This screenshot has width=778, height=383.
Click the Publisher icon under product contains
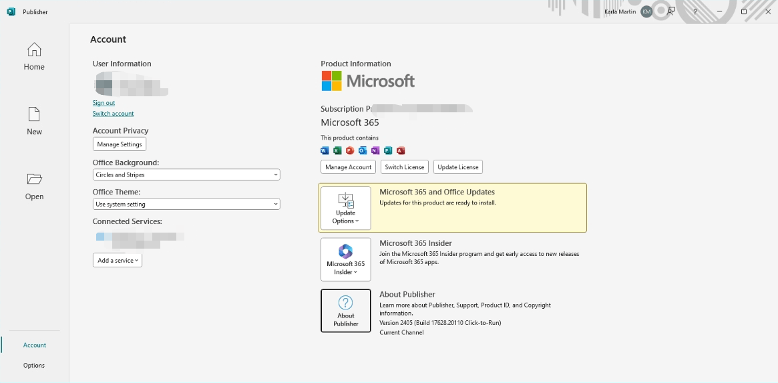[x=388, y=150]
